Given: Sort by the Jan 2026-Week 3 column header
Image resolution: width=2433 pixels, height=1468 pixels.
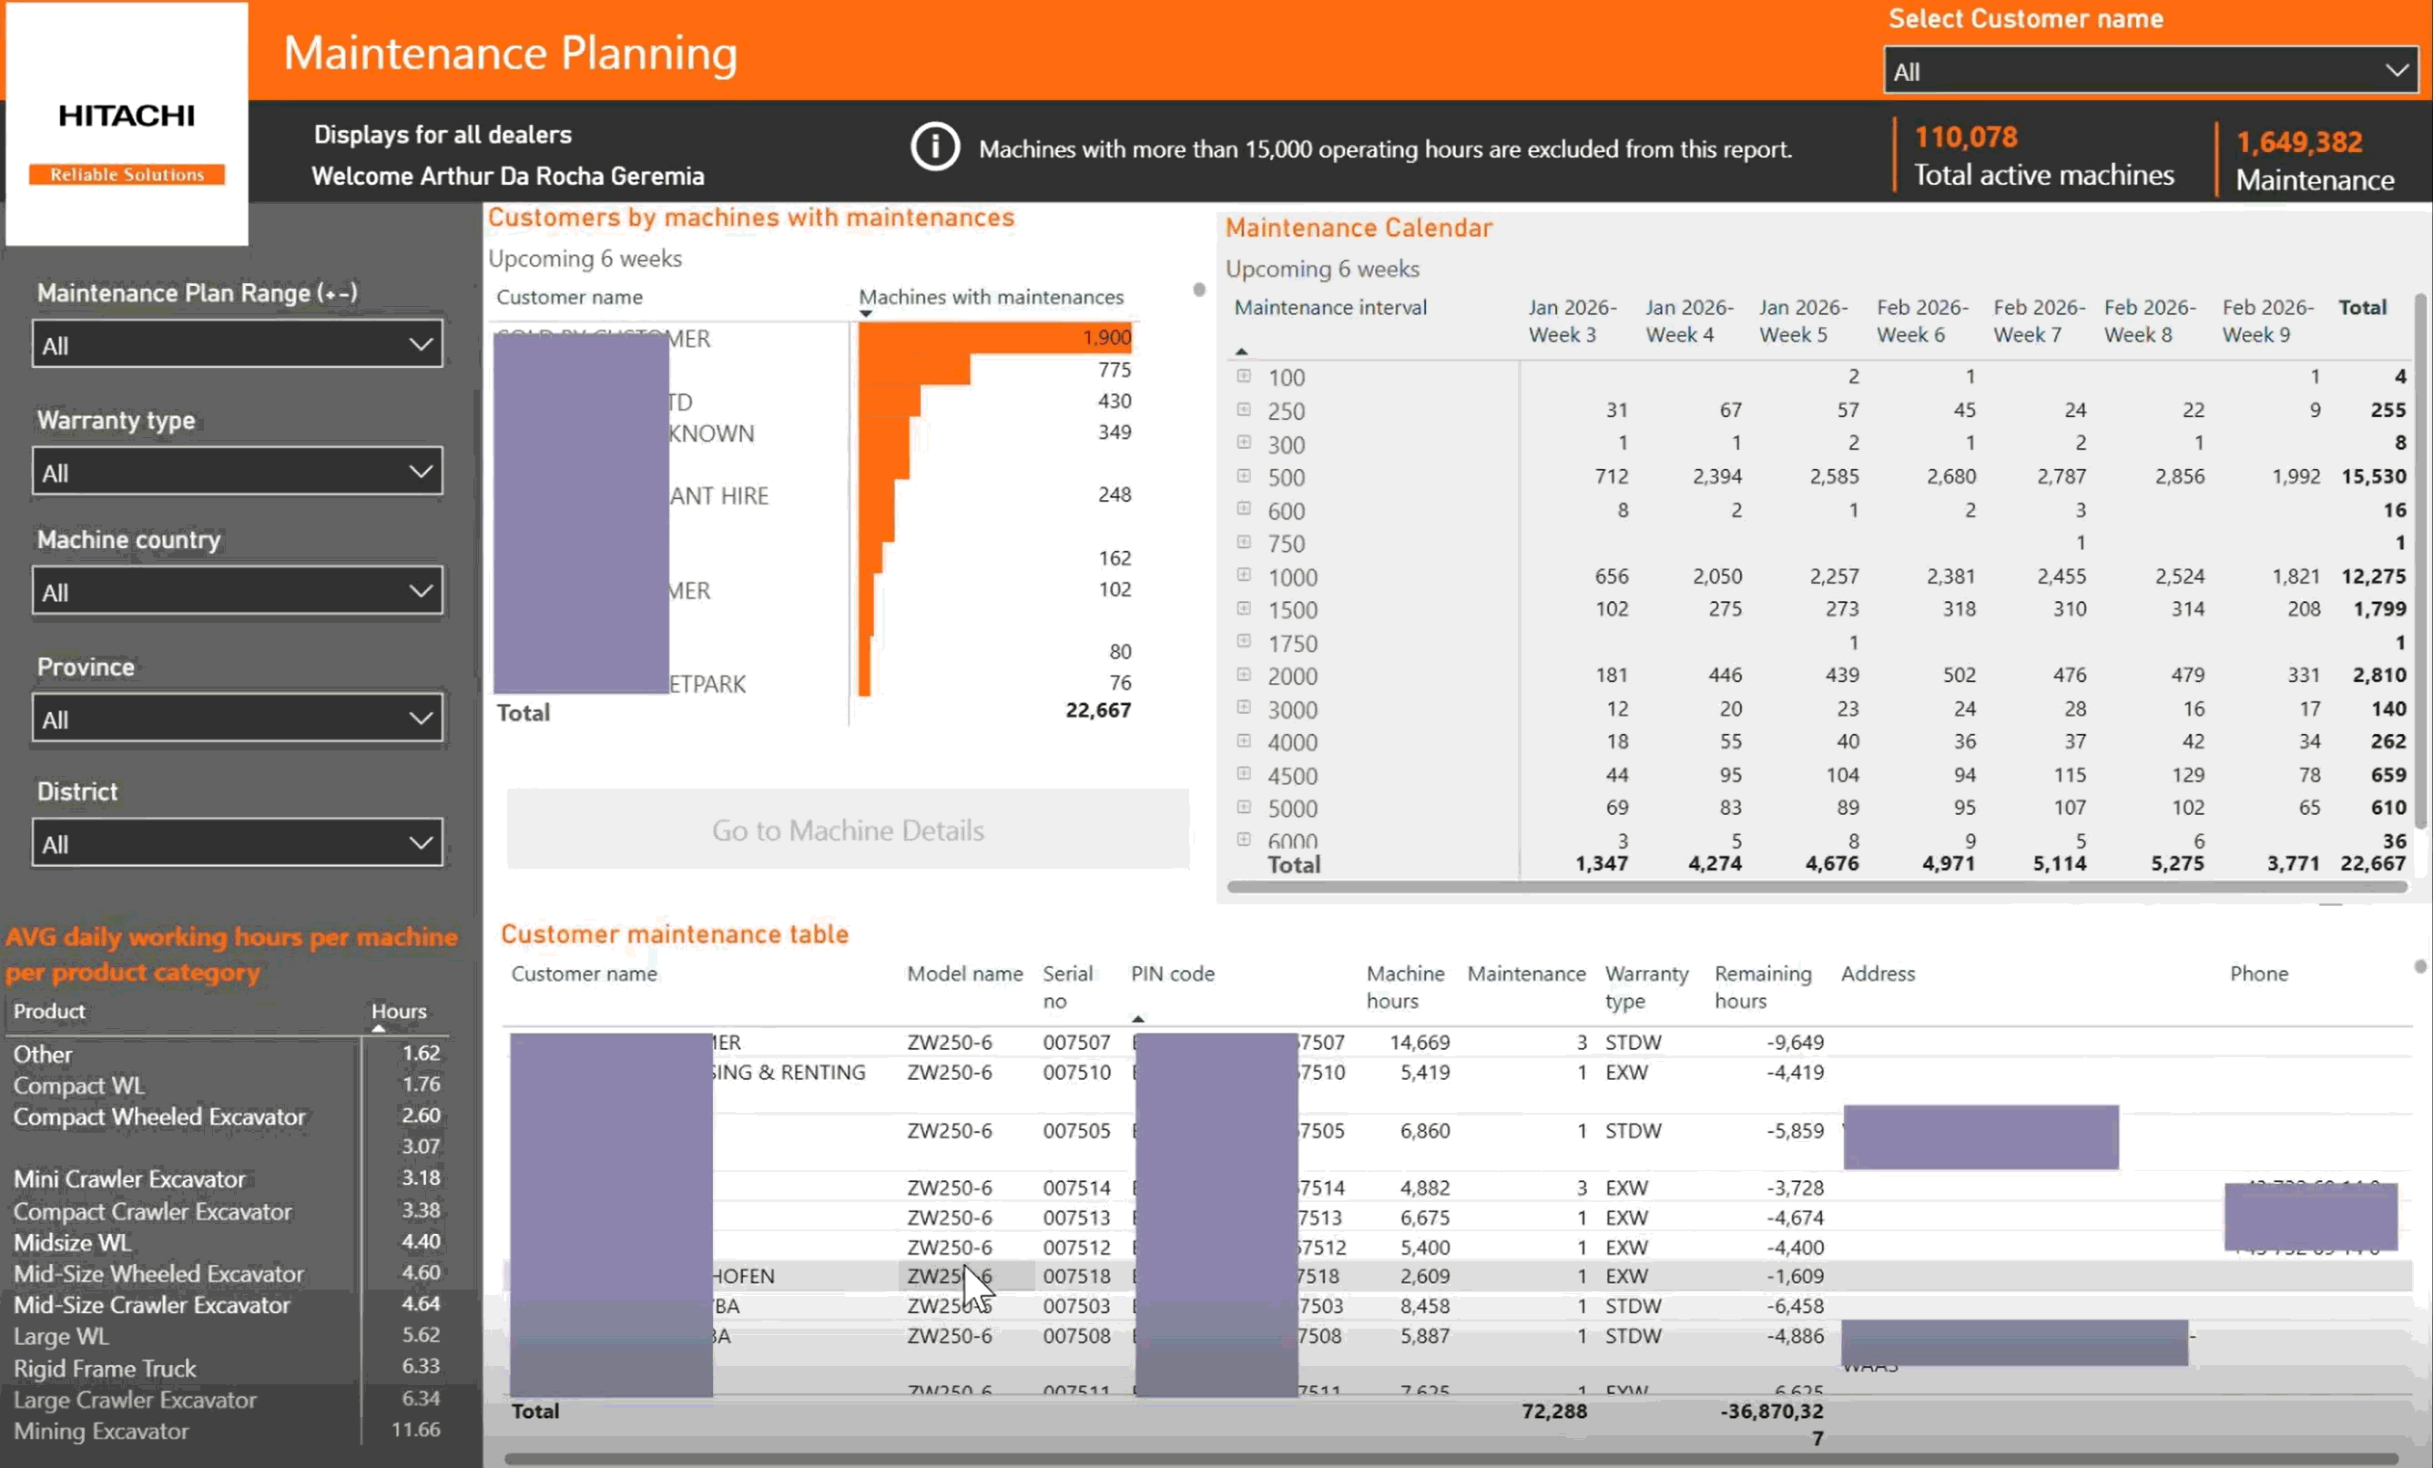Looking at the screenshot, I should tap(1572, 321).
